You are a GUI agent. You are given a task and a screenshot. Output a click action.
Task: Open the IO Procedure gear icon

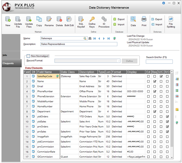104,21
